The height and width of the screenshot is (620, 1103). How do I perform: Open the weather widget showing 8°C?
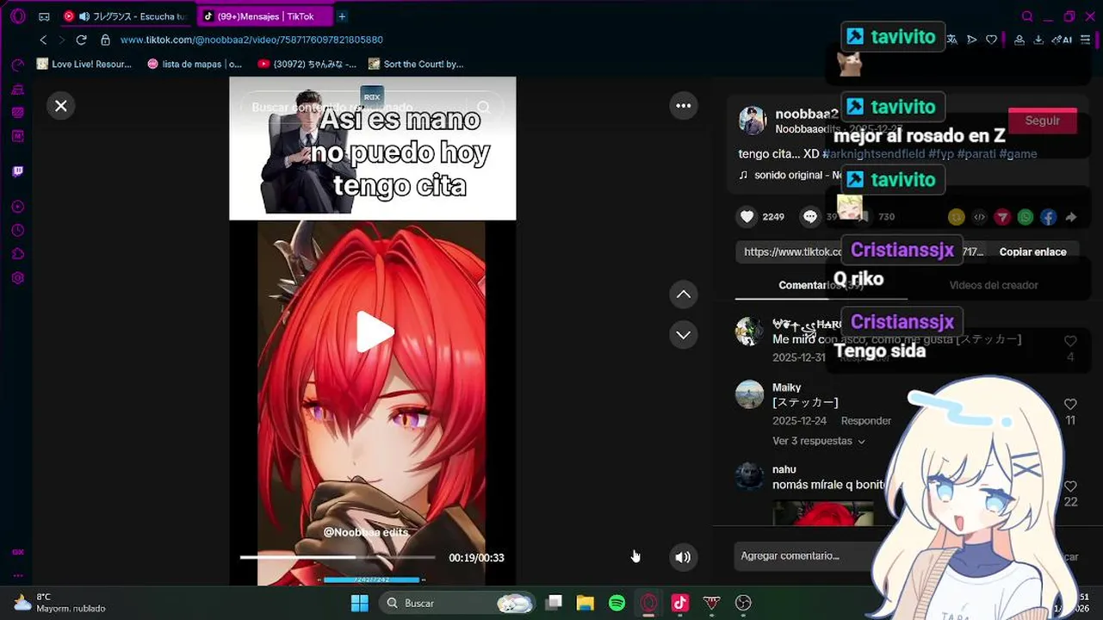coord(59,603)
